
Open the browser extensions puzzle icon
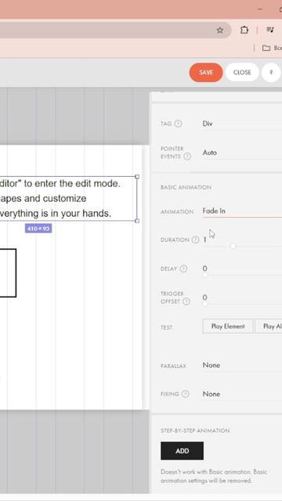[244, 30]
